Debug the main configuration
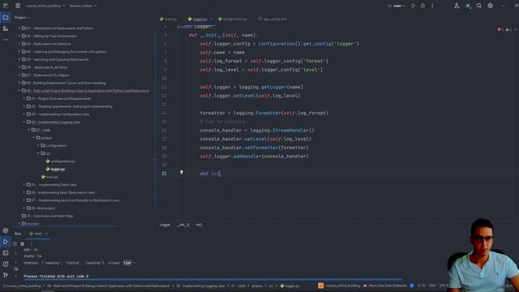The width and height of the screenshot is (519, 292). point(422,6)
